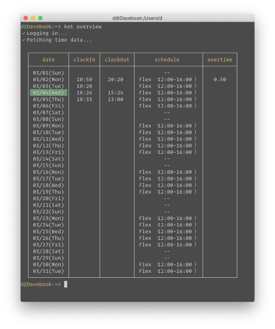
Task: Select the 03/16(Mon) date cell
Action: click(49, 172)
